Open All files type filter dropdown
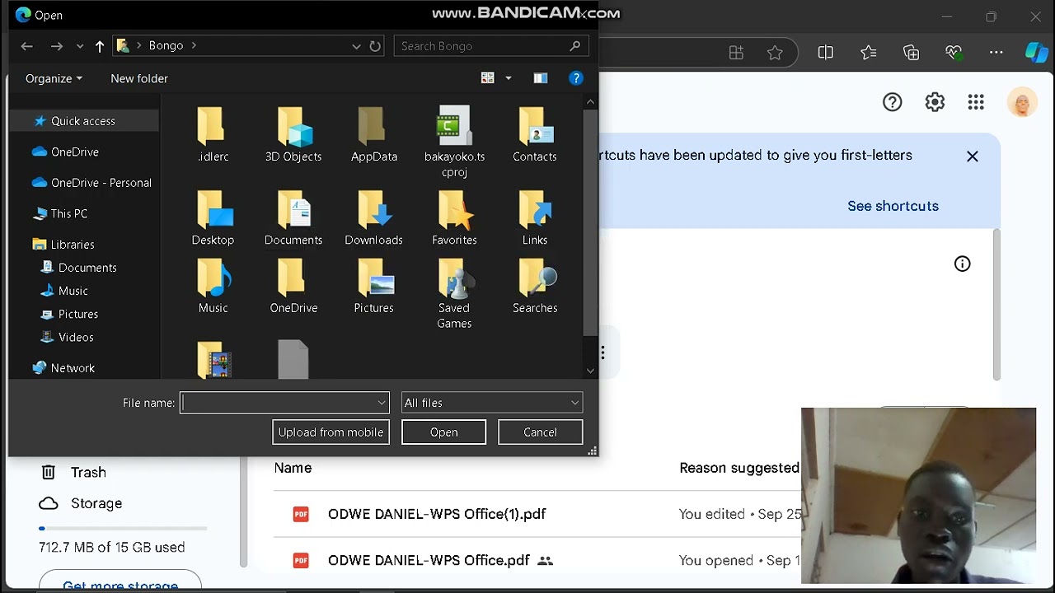 click(x=491, y=403)
